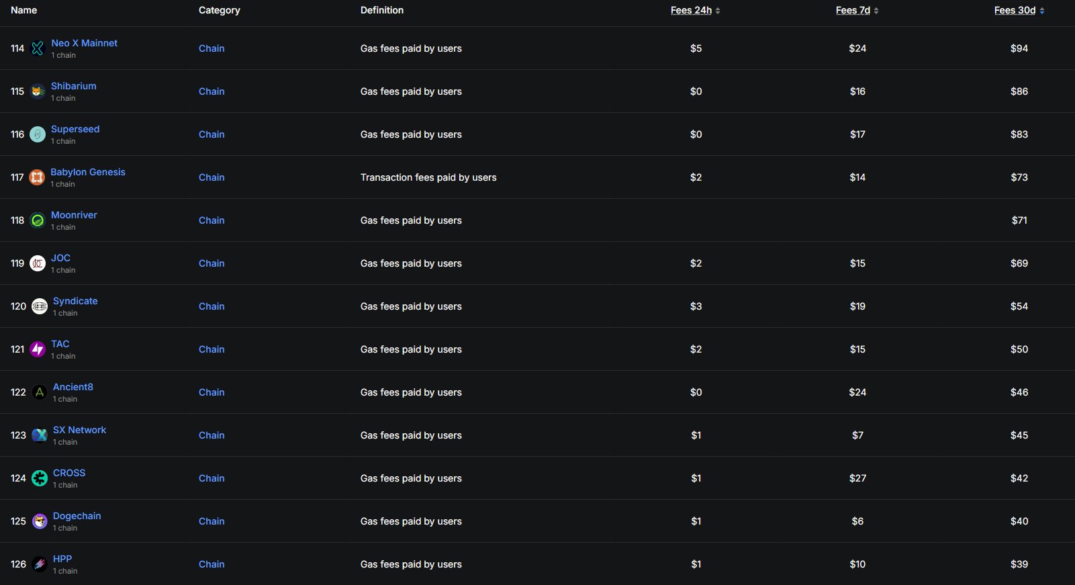This screenshot has width=1075, height=585.
Task: Click the JOC chain logo icon
Action: 38,263
